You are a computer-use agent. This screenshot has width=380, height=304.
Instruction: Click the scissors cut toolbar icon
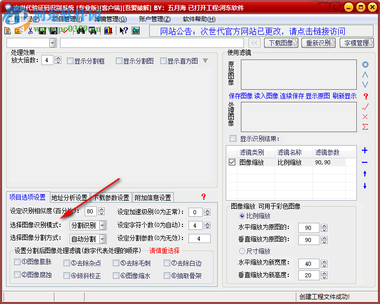click(x=30, y=31)
